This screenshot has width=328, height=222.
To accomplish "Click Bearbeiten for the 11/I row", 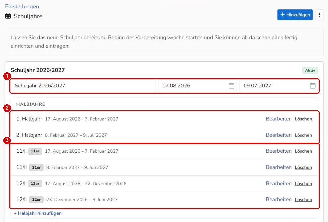I will [278, 151].
